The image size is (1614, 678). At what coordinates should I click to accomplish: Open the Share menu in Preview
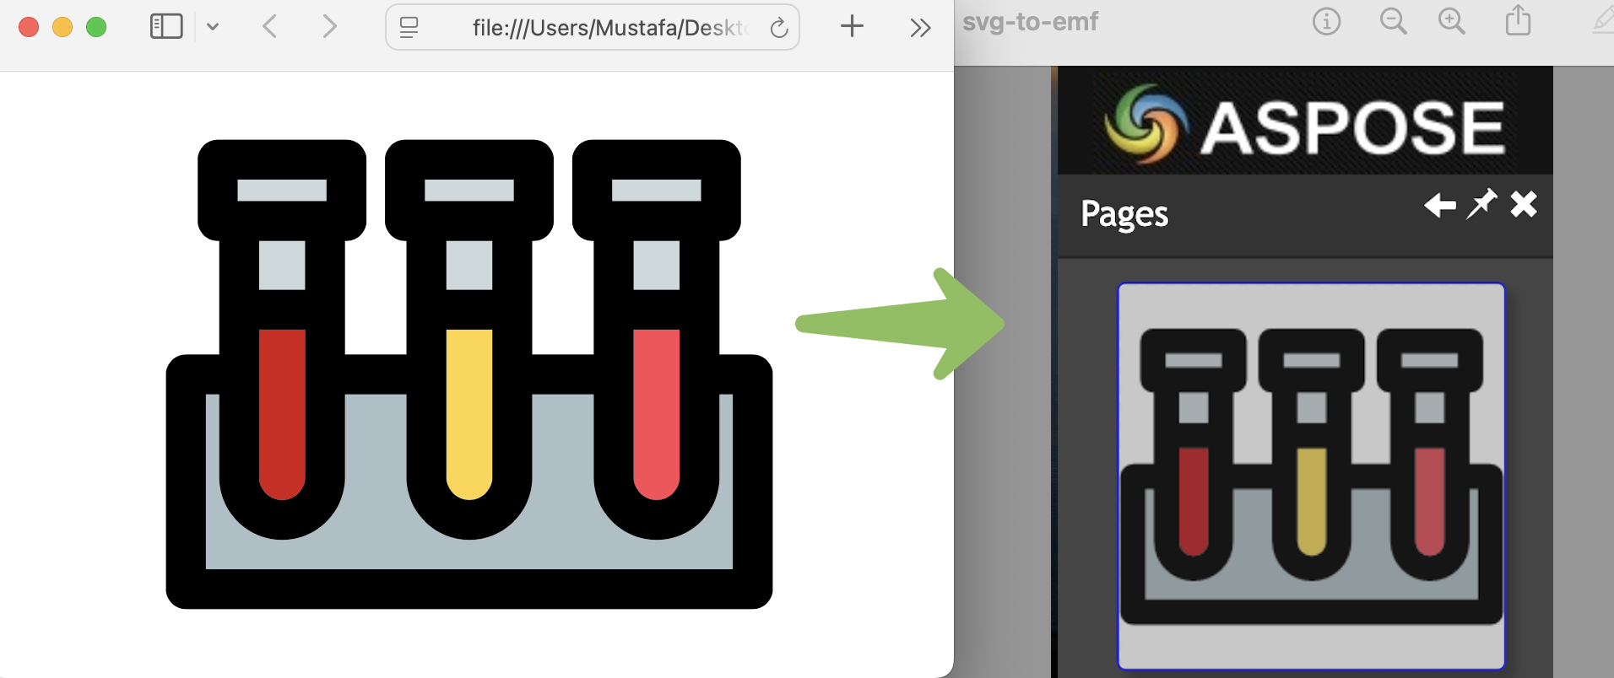click(1518, 20)
